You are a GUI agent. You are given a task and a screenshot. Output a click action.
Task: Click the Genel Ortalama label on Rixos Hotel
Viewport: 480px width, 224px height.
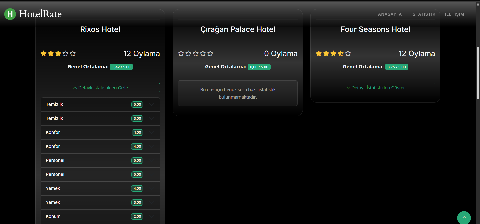point(88,67)
